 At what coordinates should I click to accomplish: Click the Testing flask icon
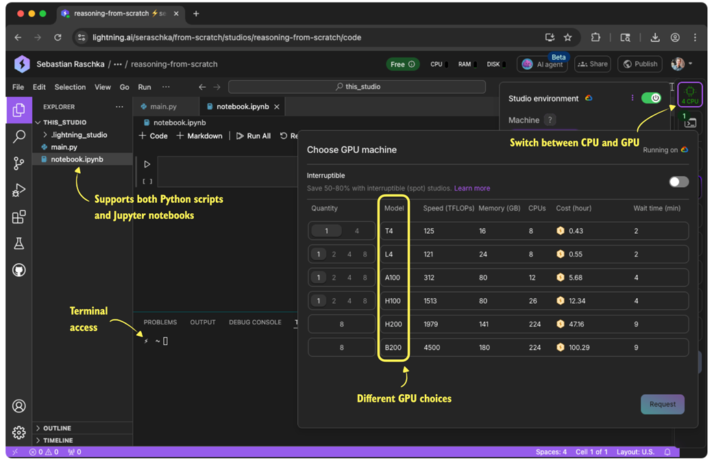(x=19, y=243)
